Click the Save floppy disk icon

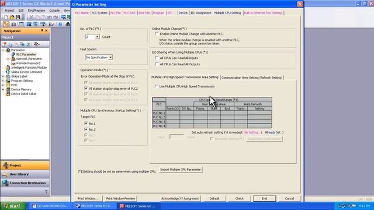click(18, 17)
